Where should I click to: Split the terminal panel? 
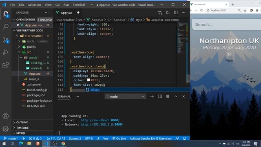click(160, 96)
